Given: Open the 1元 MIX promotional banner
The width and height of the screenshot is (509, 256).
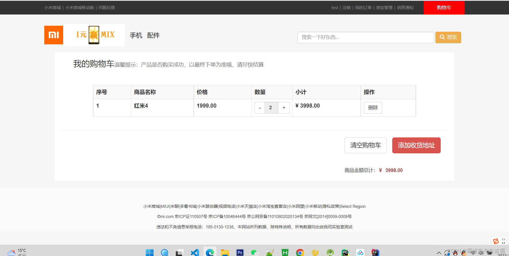Looking at the screenshot, I should (94, 35).
